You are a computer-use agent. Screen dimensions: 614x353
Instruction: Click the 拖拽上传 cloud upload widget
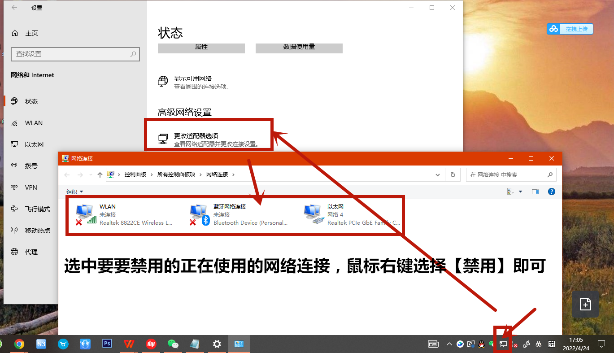[x=570, y=29]
